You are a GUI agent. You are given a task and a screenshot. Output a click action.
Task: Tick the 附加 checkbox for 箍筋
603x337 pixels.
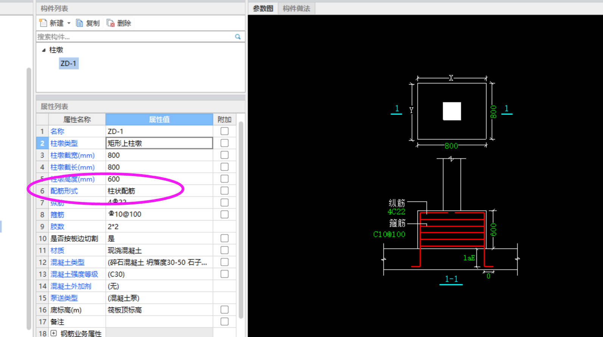coord(225,215)
